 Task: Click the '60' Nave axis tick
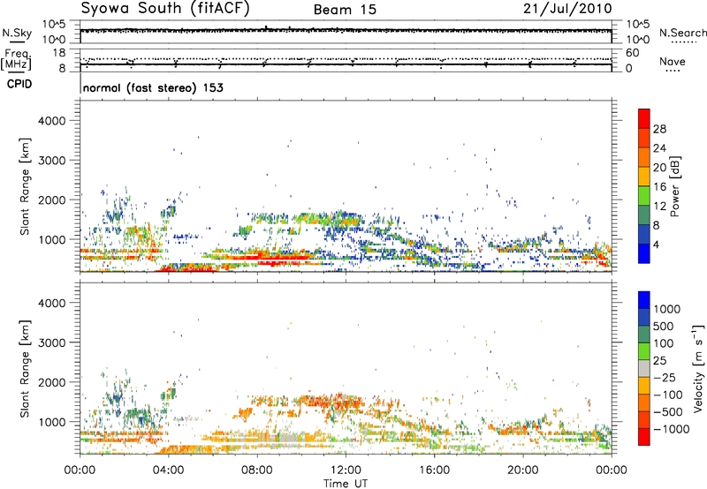pos(632,53)
